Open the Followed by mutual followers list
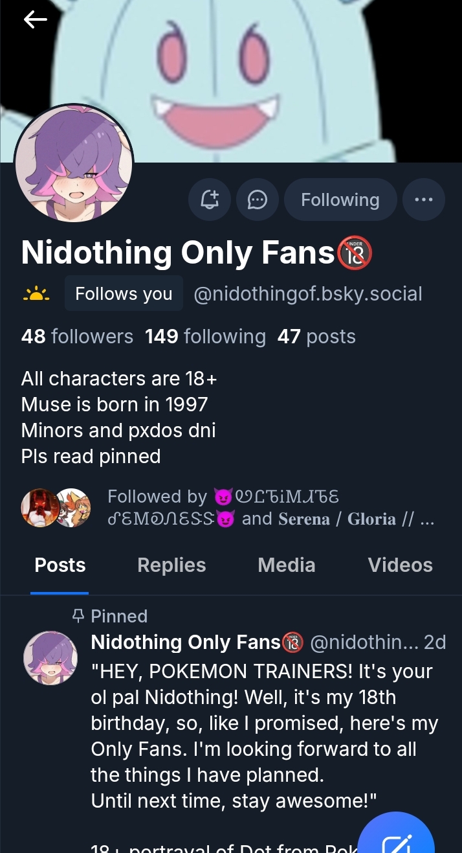Viewport: 462px width, 853px height. (x=270, y=508)
